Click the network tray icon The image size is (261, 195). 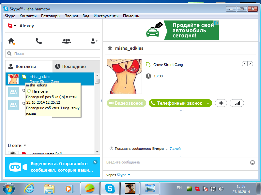213,189
